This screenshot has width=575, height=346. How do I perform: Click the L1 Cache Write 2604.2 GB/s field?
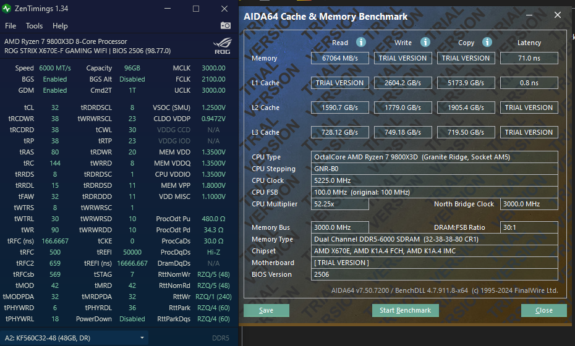(402, 83)
